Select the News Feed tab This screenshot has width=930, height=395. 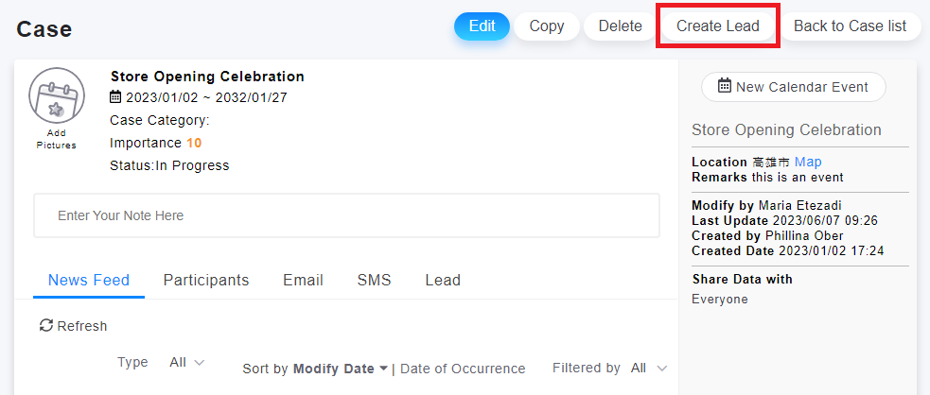[89, 281]
